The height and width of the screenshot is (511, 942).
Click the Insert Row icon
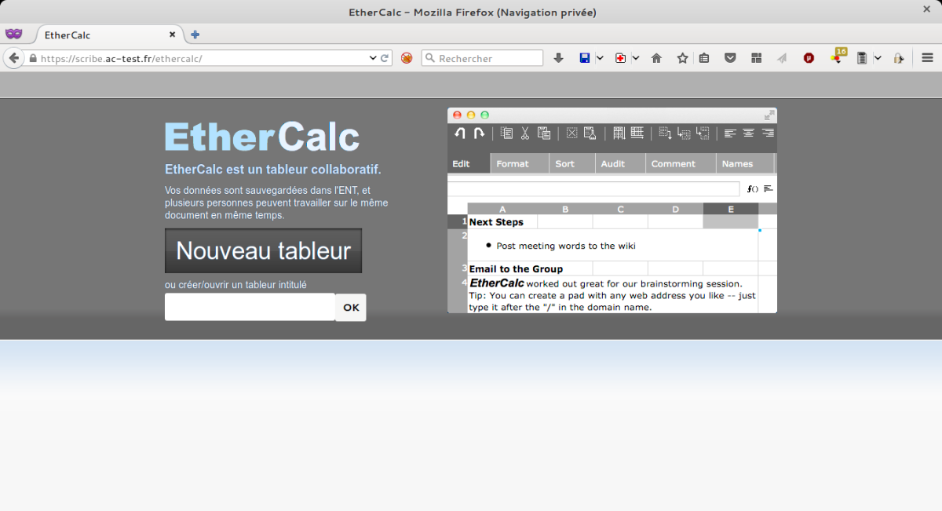(619, 133)
